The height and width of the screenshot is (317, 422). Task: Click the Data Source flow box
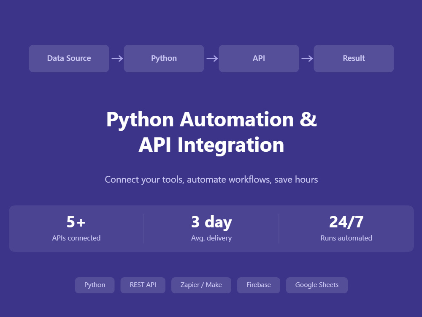(x=69, y=58)
